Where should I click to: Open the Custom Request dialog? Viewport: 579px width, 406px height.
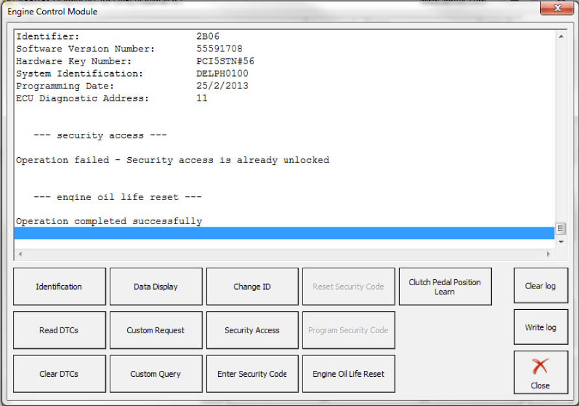click(156, 330)
